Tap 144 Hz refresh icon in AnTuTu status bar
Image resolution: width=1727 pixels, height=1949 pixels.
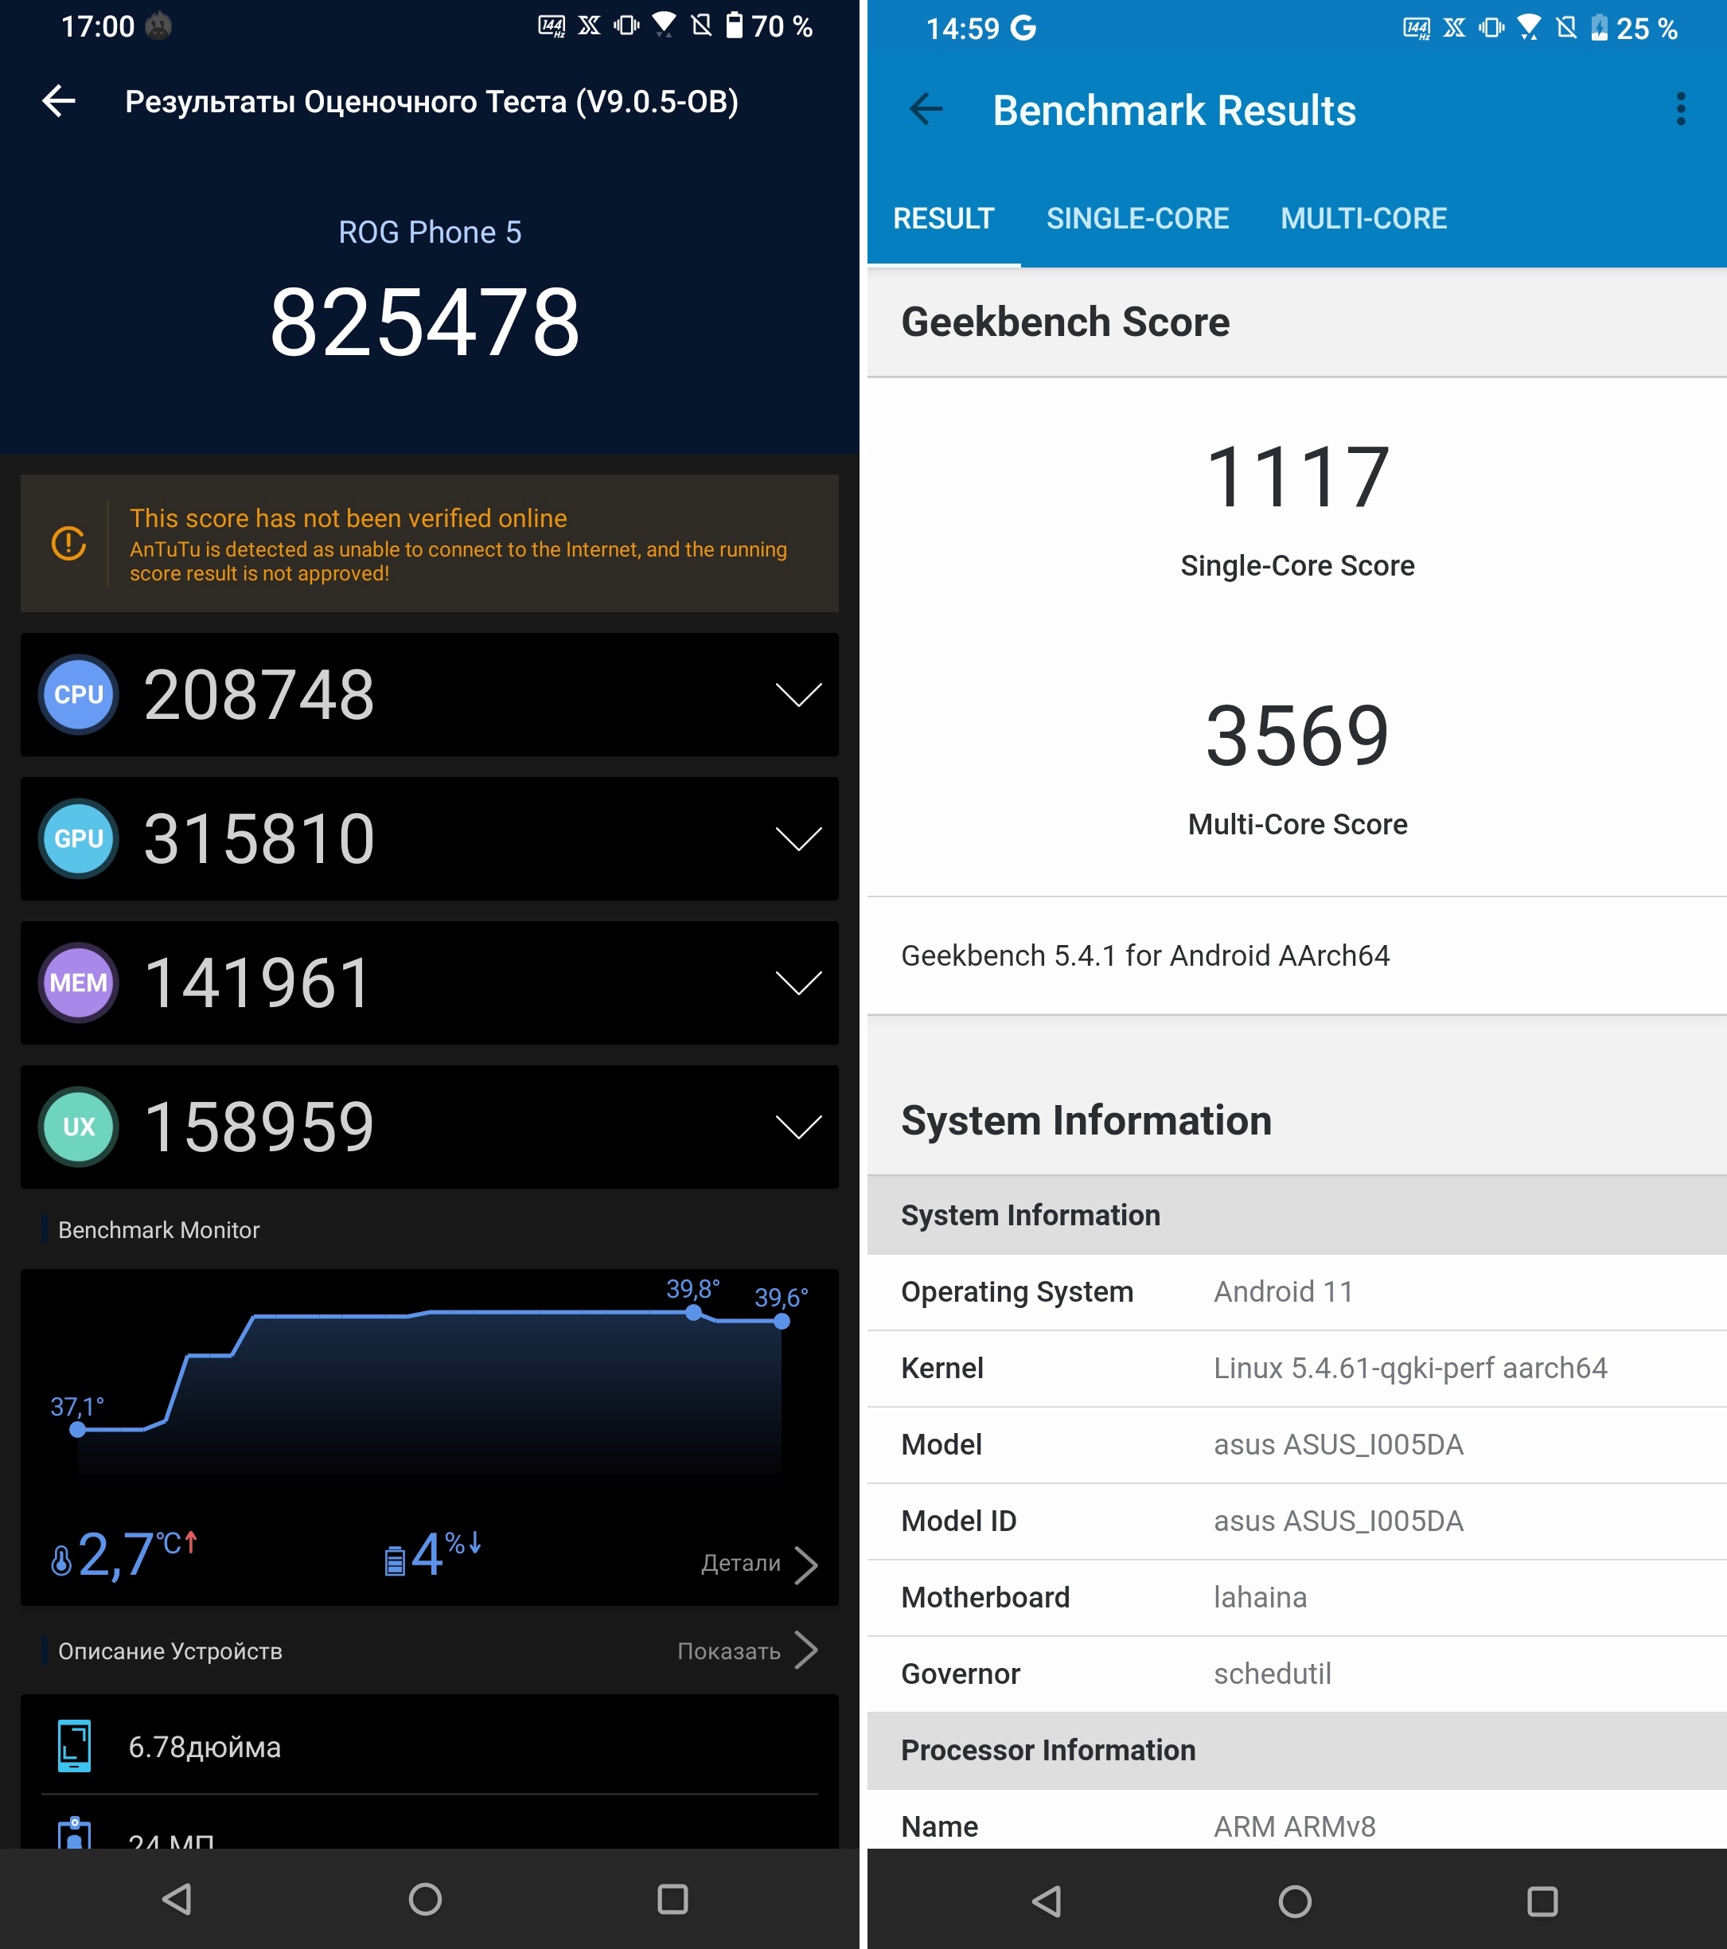[x=552, y=25]
